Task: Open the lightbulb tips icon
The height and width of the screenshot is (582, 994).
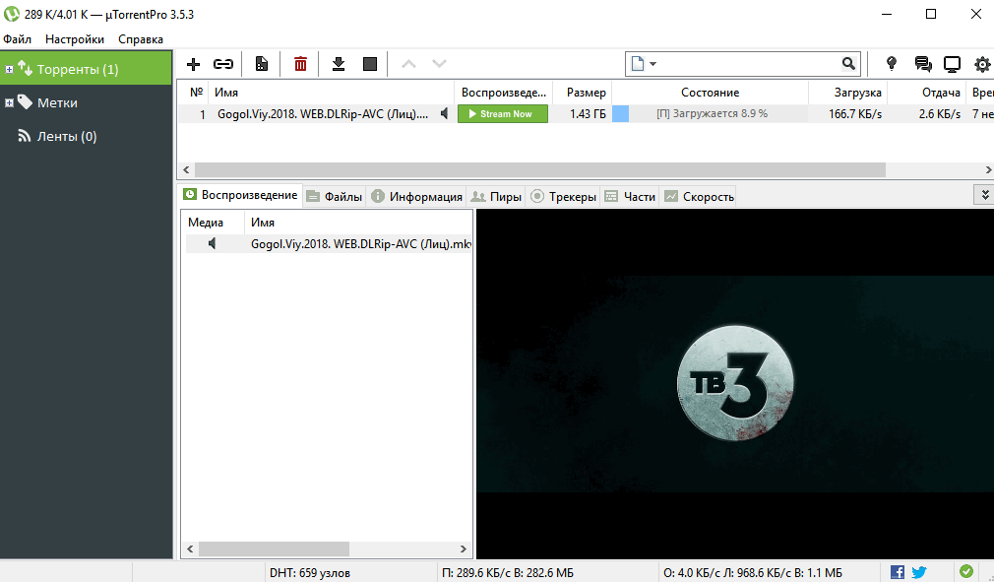Action: 892,63
